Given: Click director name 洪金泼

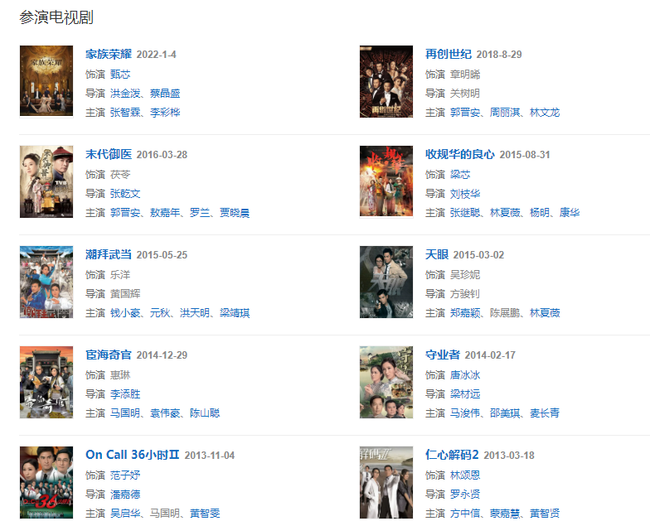Looking at the screenshot, I should pos(125,93).
